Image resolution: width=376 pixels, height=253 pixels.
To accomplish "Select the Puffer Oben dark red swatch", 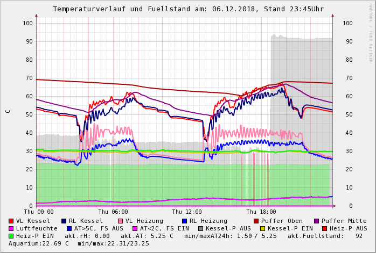I will point(256,221).
